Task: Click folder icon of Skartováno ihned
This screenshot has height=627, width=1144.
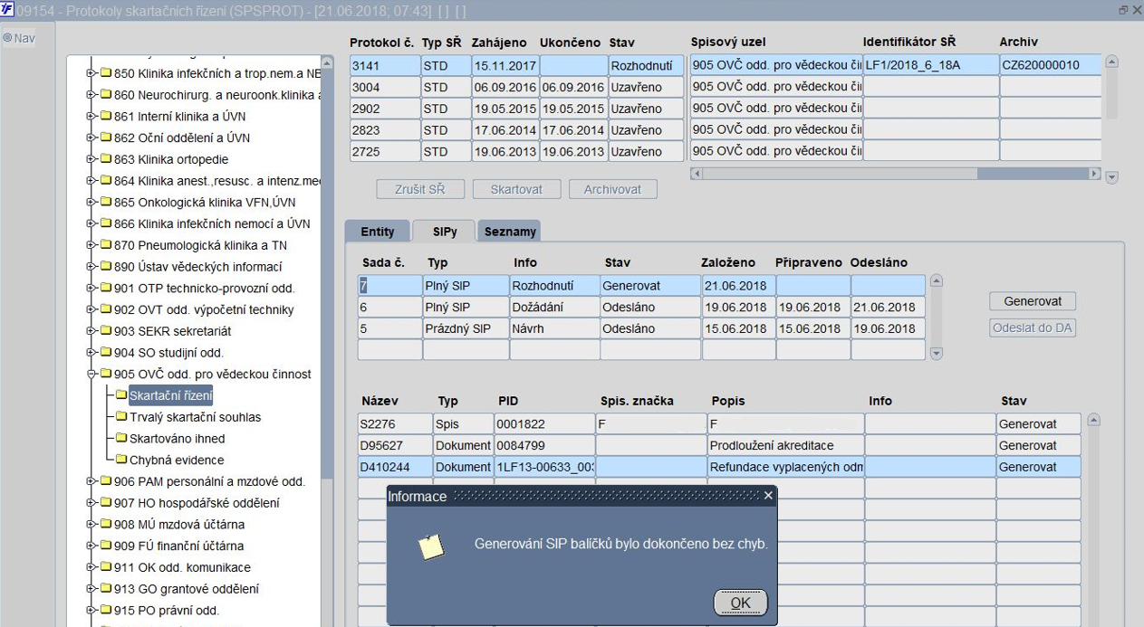Action: point(120,439)
